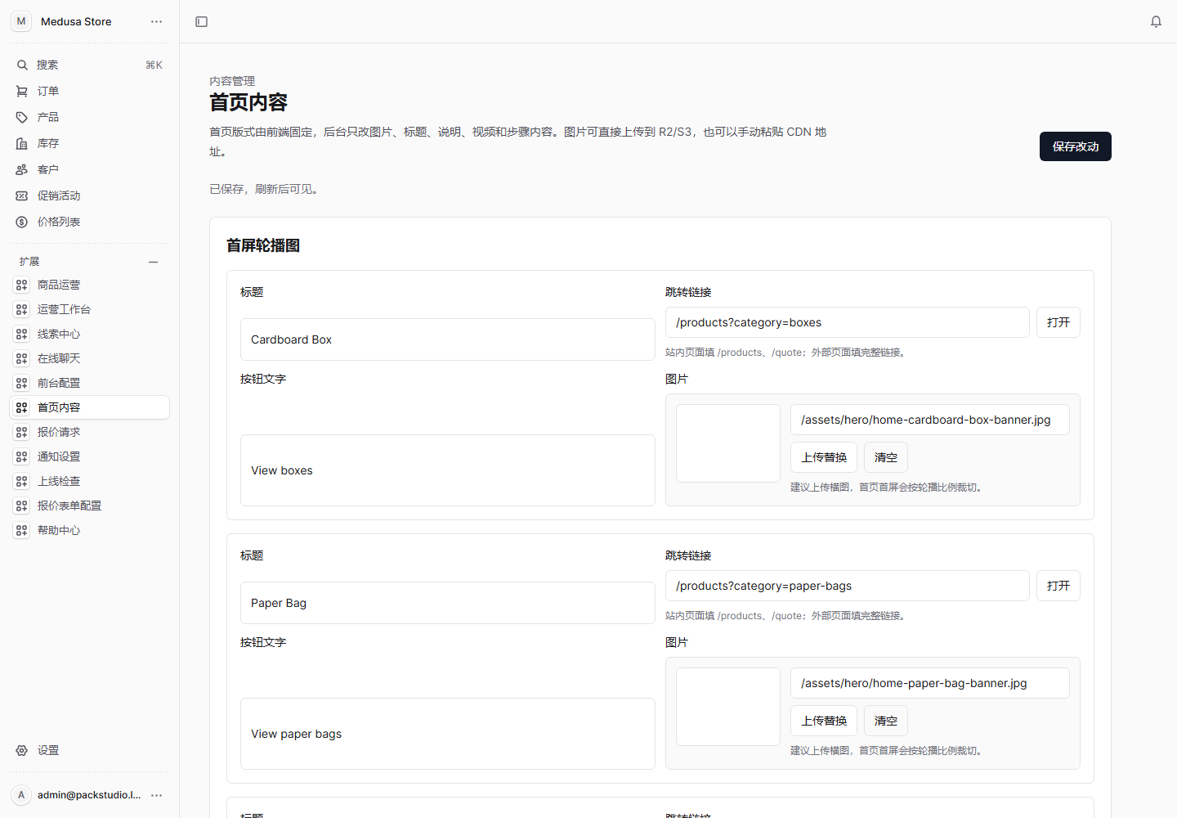Viewport: 1177px width, 818px height.
Task: Click the 首屏轮播图 section heading
Action: [x=263, y=245]
